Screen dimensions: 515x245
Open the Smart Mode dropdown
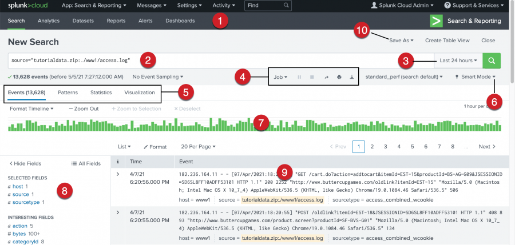pyautogui.click(x=475, y=77)
